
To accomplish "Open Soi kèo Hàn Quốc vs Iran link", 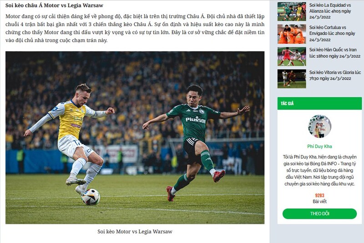I will 335,53.
